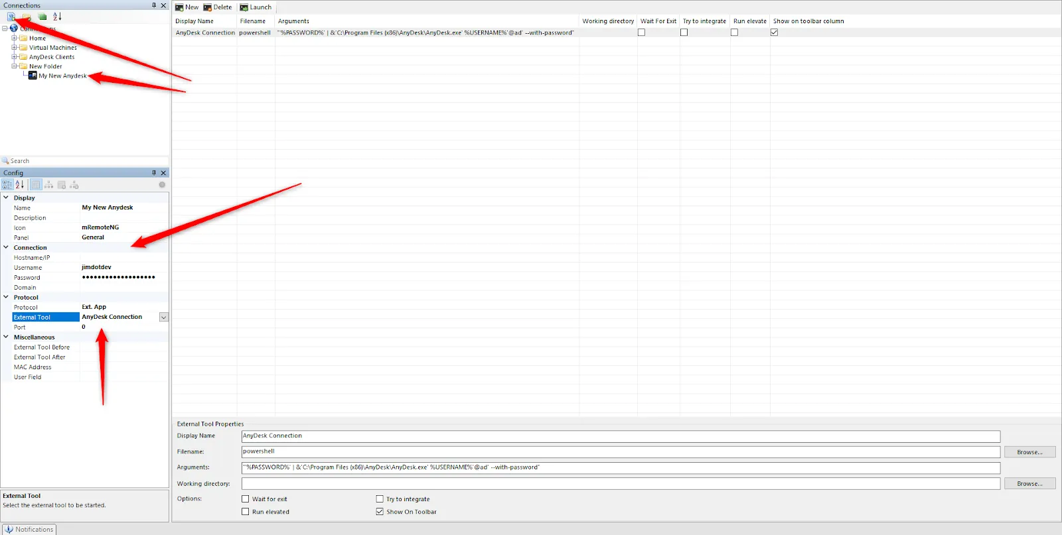Click the Filename input field containing powershell
Viewport: 1062px width, 535px height.
(x=621, y=452)
